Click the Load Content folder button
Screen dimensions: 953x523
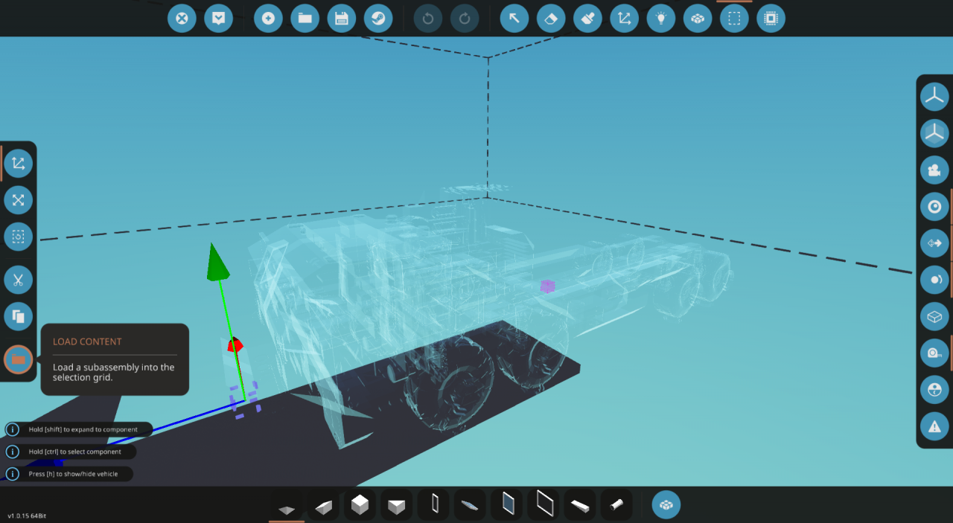point(18,360)
